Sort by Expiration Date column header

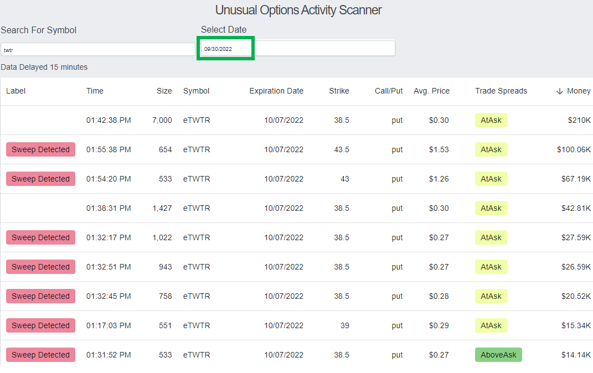[x=276, y=91]
